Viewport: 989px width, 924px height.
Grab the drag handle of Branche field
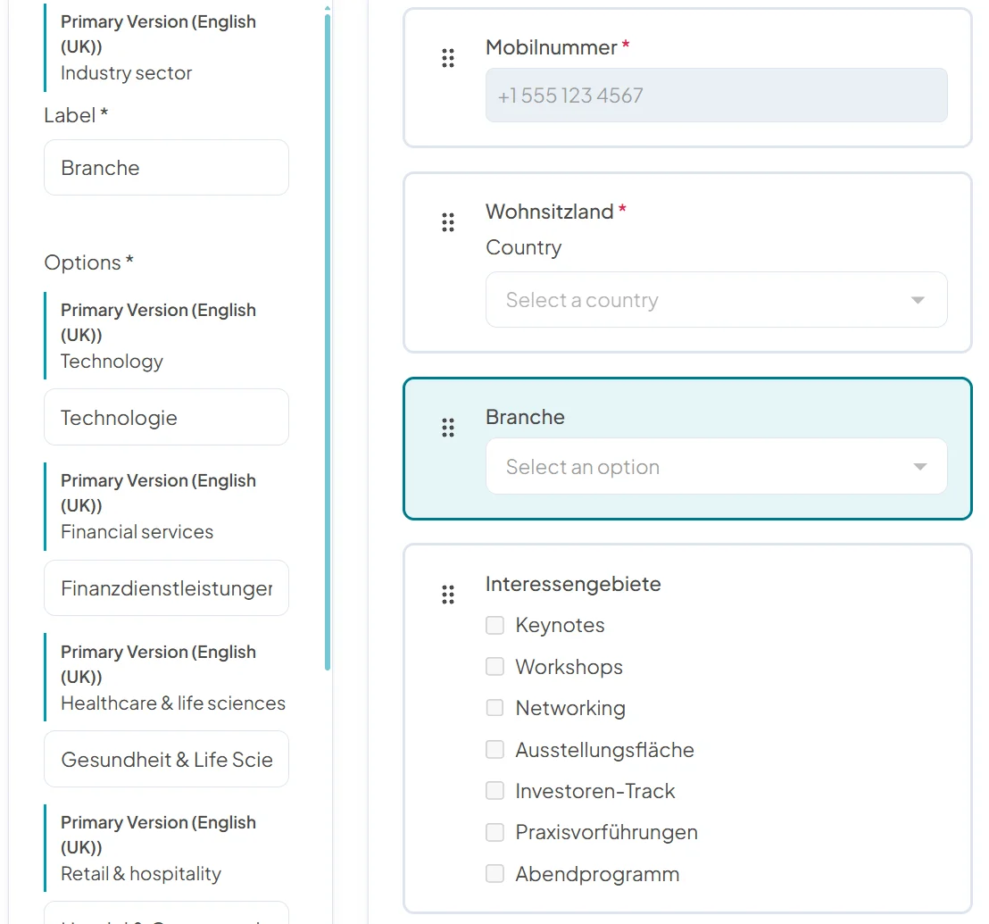pos(448,428)
